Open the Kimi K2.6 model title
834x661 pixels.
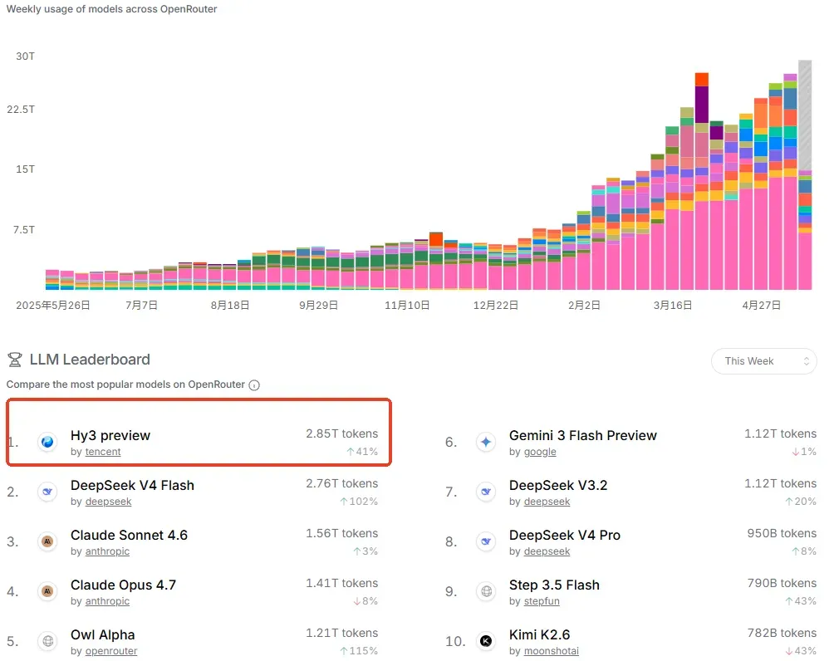pos(539,635)
